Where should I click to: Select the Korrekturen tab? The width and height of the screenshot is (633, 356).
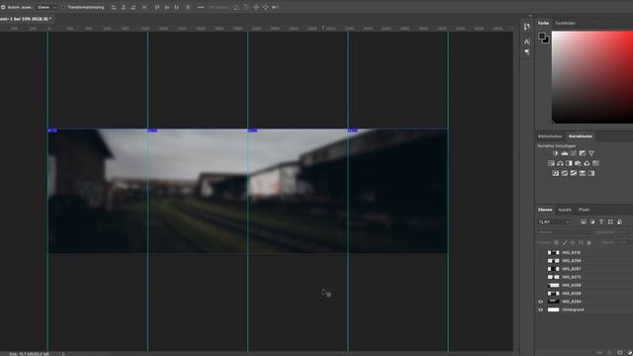click(x=581, y=136)
